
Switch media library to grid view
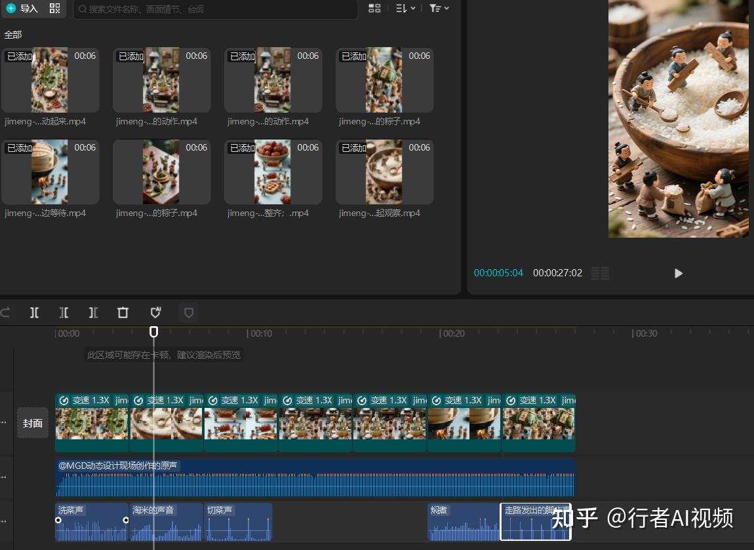[x=374, y=9]
